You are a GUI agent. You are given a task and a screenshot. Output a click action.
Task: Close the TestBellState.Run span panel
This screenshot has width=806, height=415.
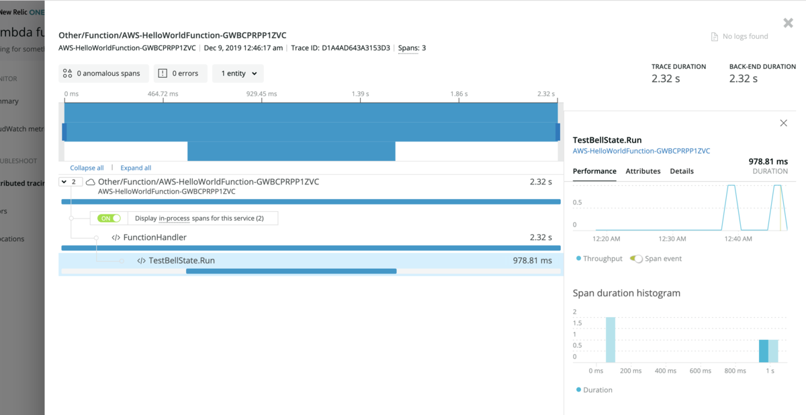(x=783, y=123)
